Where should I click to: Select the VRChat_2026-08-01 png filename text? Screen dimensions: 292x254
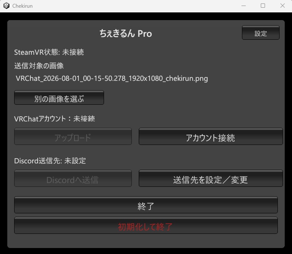112,79
